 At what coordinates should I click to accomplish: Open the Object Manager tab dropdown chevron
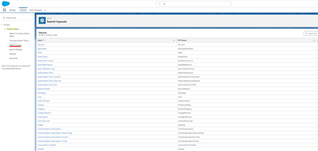click(45, 10)
